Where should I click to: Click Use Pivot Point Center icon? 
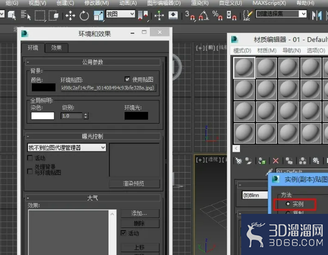(x=143, y=16)
